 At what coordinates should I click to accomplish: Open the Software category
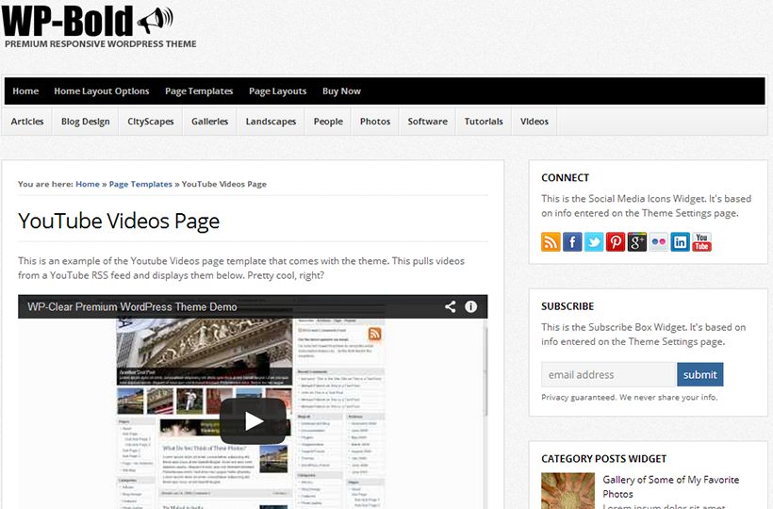tap(427, 122)
